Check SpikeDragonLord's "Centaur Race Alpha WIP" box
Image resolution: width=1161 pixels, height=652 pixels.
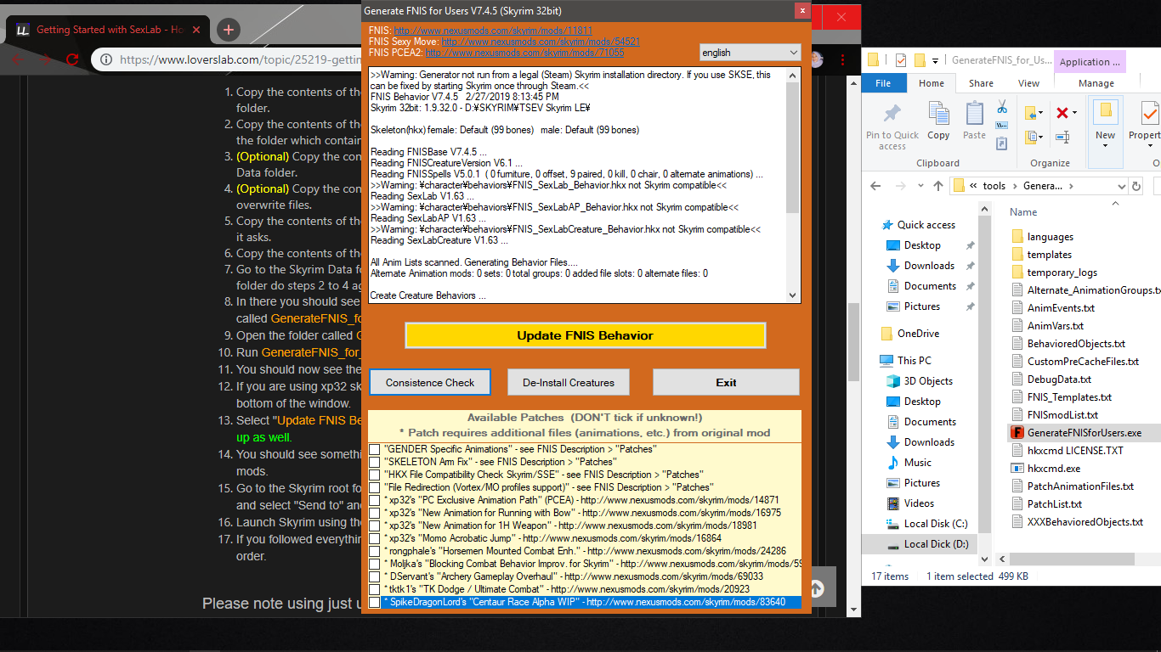(x=374, y=602)
